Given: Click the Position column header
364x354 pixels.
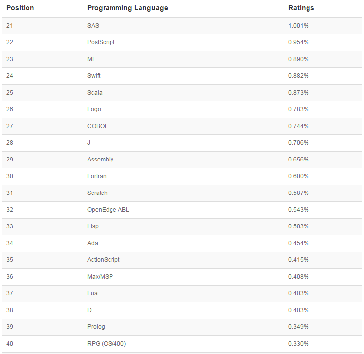Looking at the screenshot, I should point(20,8).
